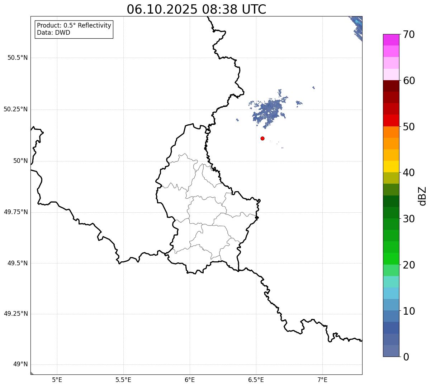Click the bottom grey-blue swatch at 0
Image resolution: width=431 pixels, height=387 pixels.
391,351
